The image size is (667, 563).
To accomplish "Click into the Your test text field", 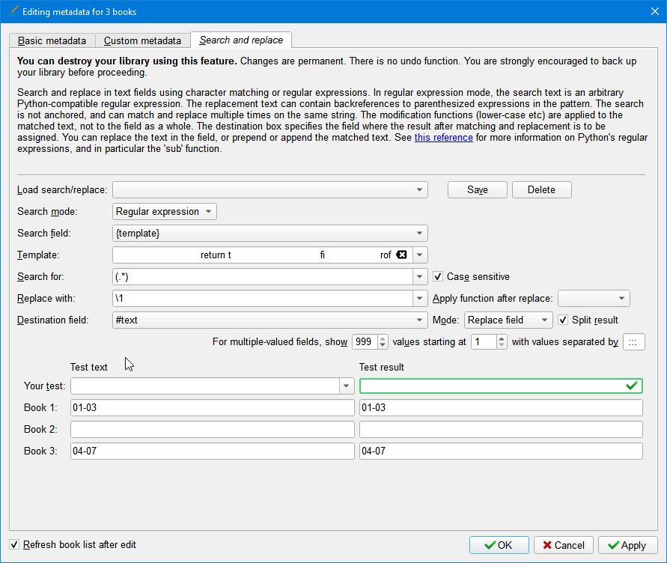I will 204,386.
